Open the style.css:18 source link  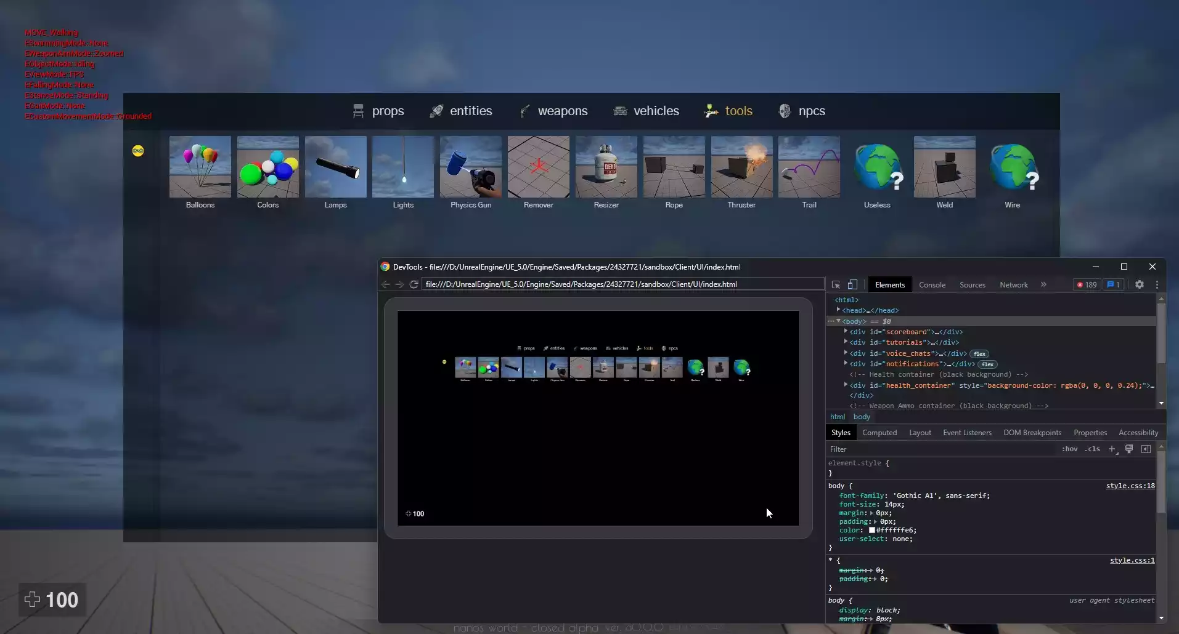coord(1130,486)
